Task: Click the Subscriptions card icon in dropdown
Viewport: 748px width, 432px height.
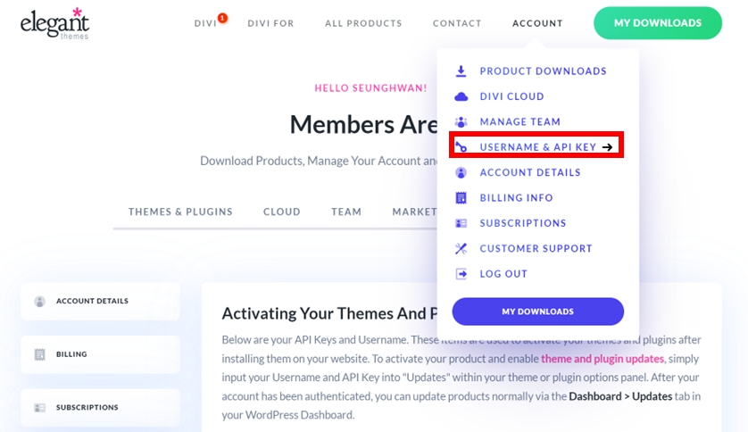Action: click(461, 223)
